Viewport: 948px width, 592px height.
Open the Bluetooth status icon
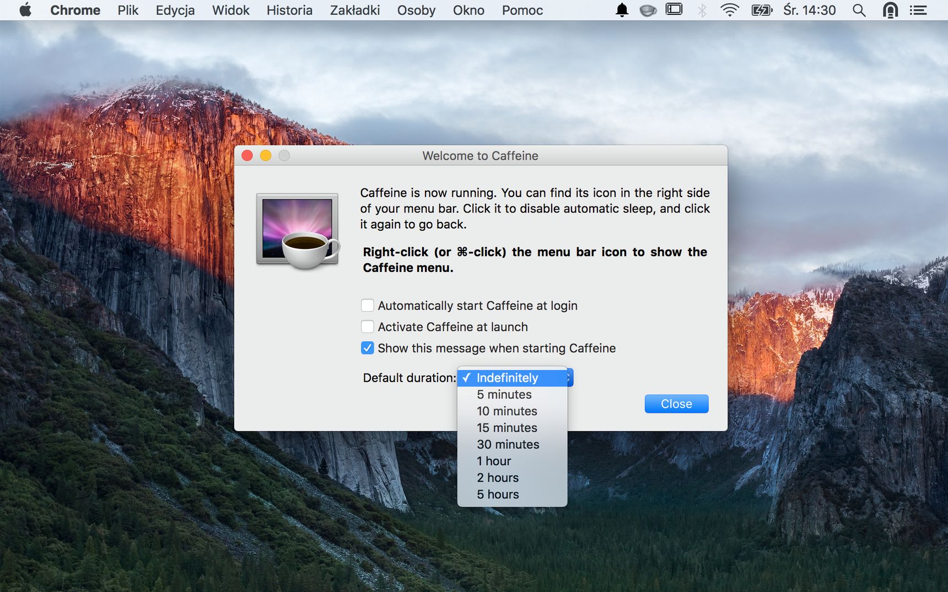[x=702, y=10]
